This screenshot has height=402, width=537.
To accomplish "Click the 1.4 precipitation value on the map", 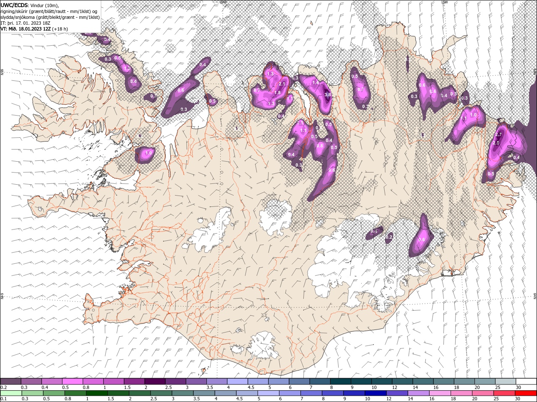I will pyautogui.click(x=315, y=83).
